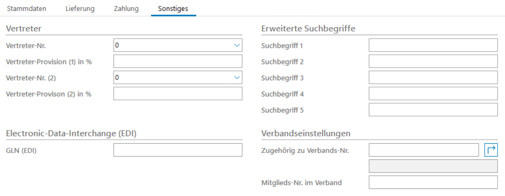Image resolution: width=505 pixels, height=196 pixels.
Task: Go to the Zahlung tab
Action: click(126, 9)
